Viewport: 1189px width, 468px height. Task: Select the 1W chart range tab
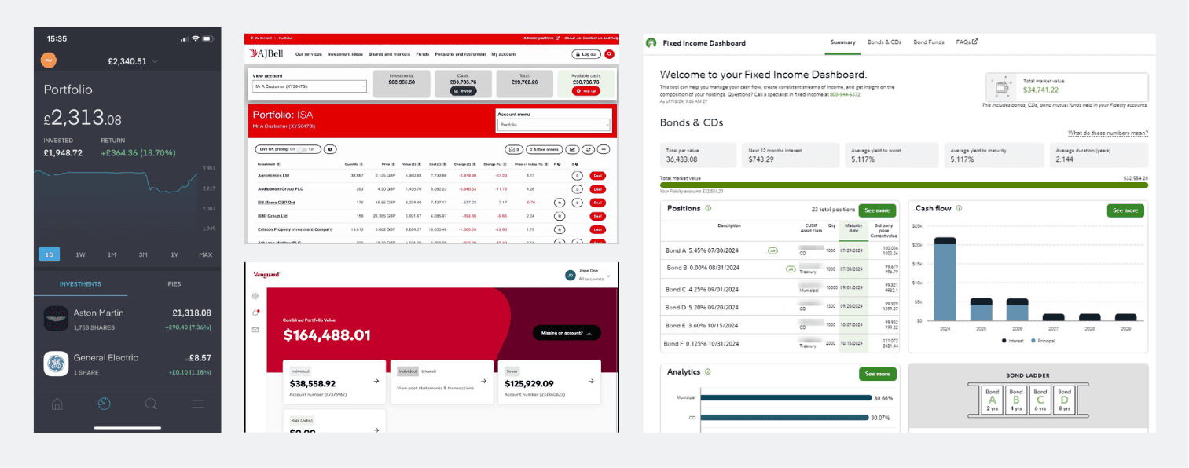[x=80, y=254]
